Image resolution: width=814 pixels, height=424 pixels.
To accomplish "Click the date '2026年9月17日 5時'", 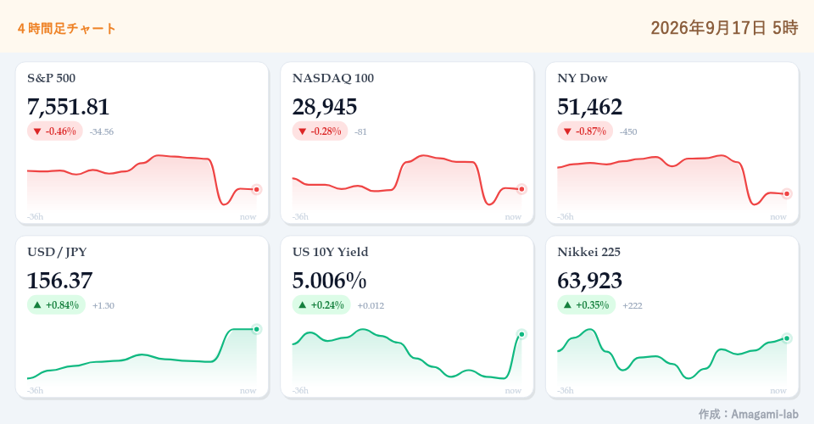I will coord(724,28).
